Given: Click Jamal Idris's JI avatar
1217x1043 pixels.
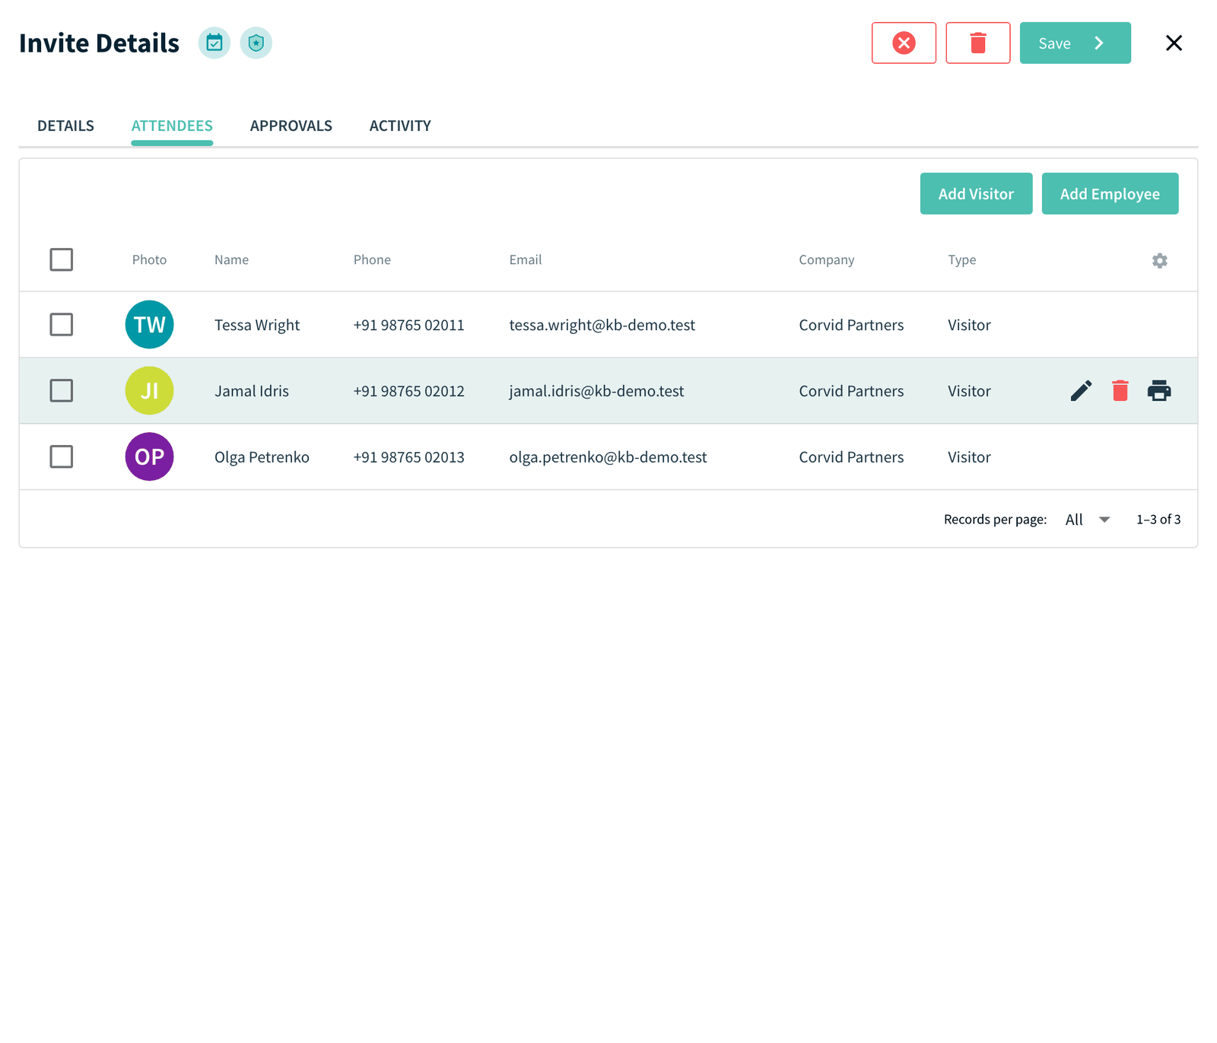Looking at the screenshot, I should pyautogui.click(x=149, y=390).
